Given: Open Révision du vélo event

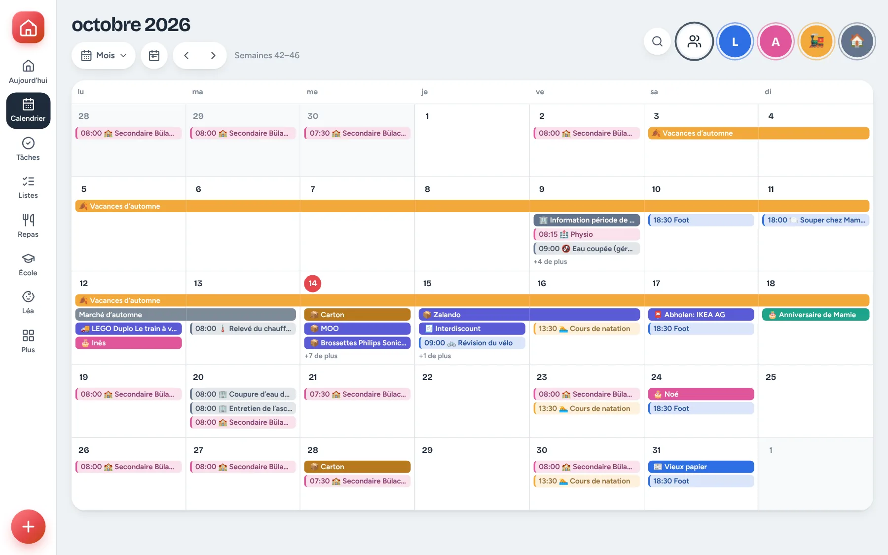Looking at the screenshot, I should click(472, 343).
